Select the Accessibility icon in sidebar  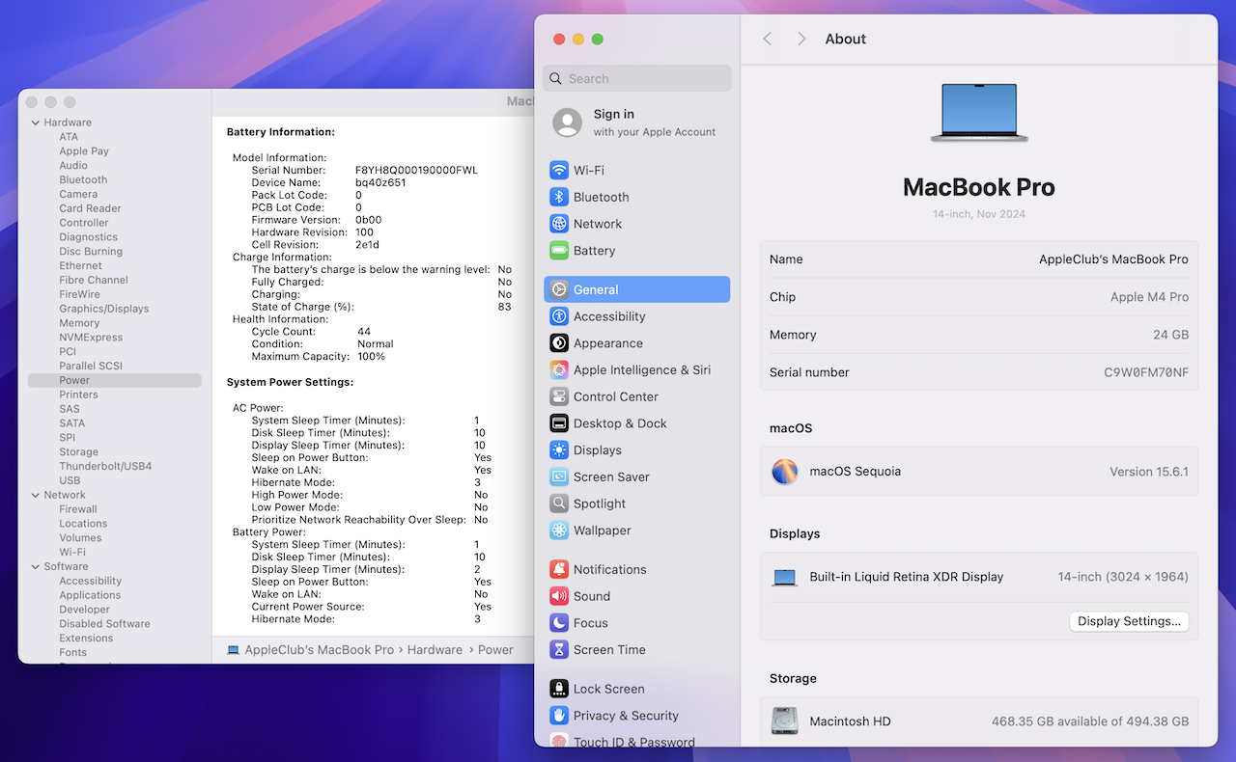click(x=559, y=316)
